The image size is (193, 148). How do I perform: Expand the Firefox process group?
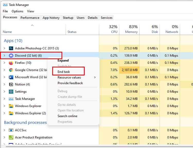[x=4, y=63]
